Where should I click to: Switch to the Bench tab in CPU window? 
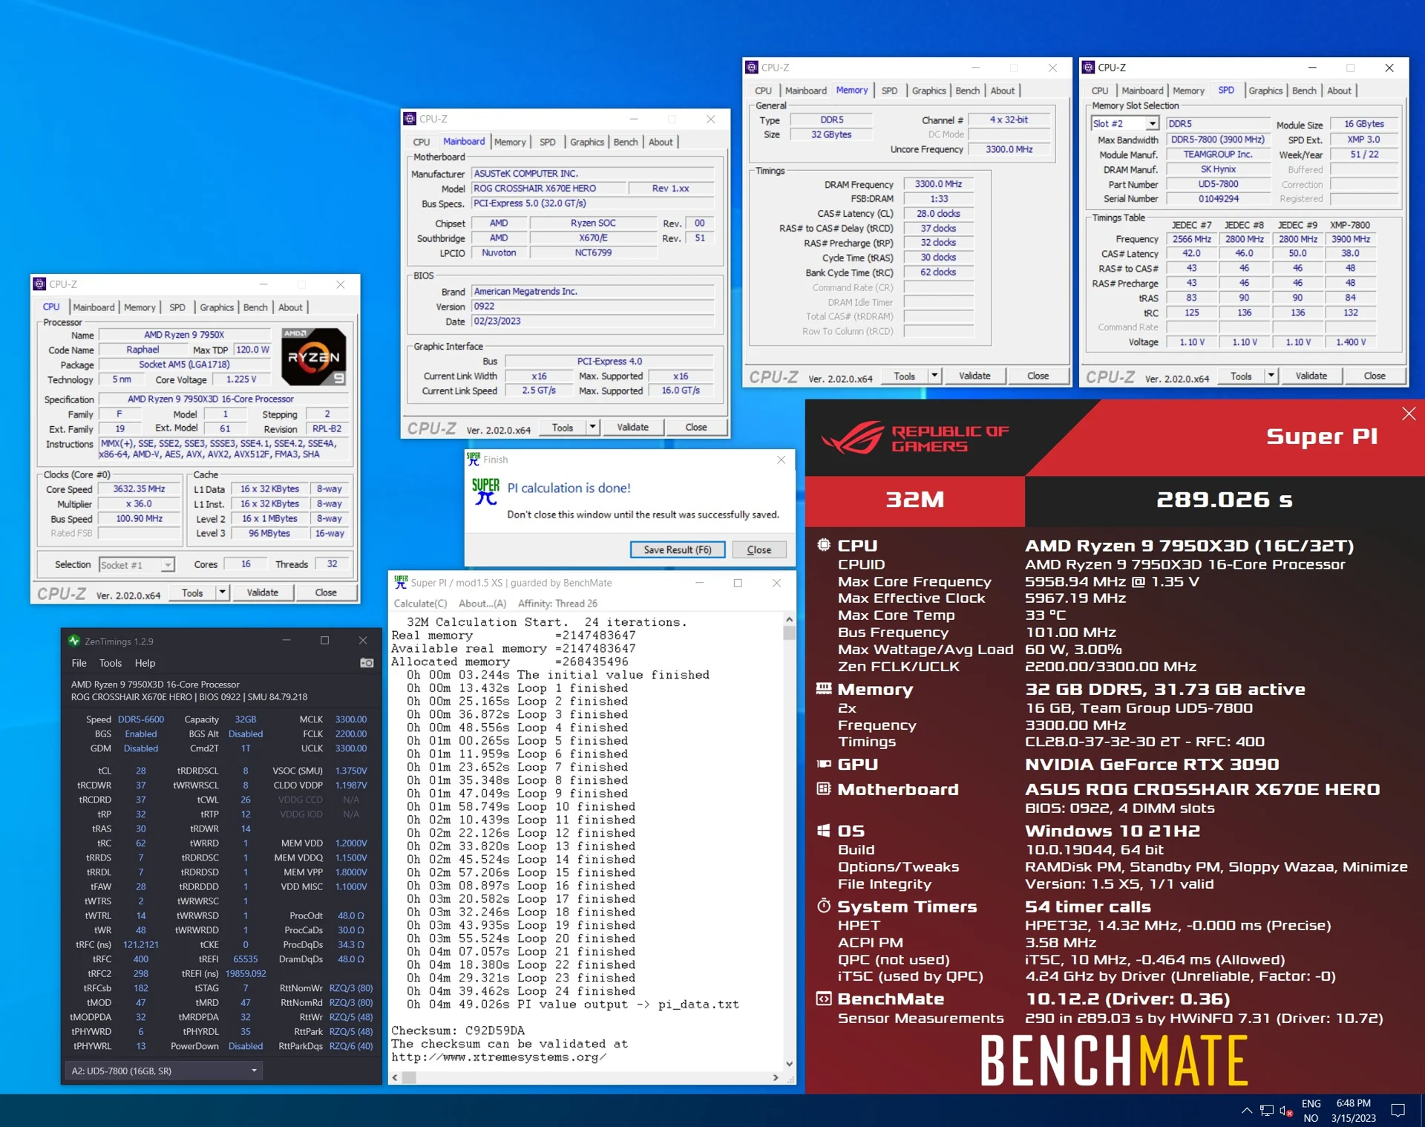255,307
